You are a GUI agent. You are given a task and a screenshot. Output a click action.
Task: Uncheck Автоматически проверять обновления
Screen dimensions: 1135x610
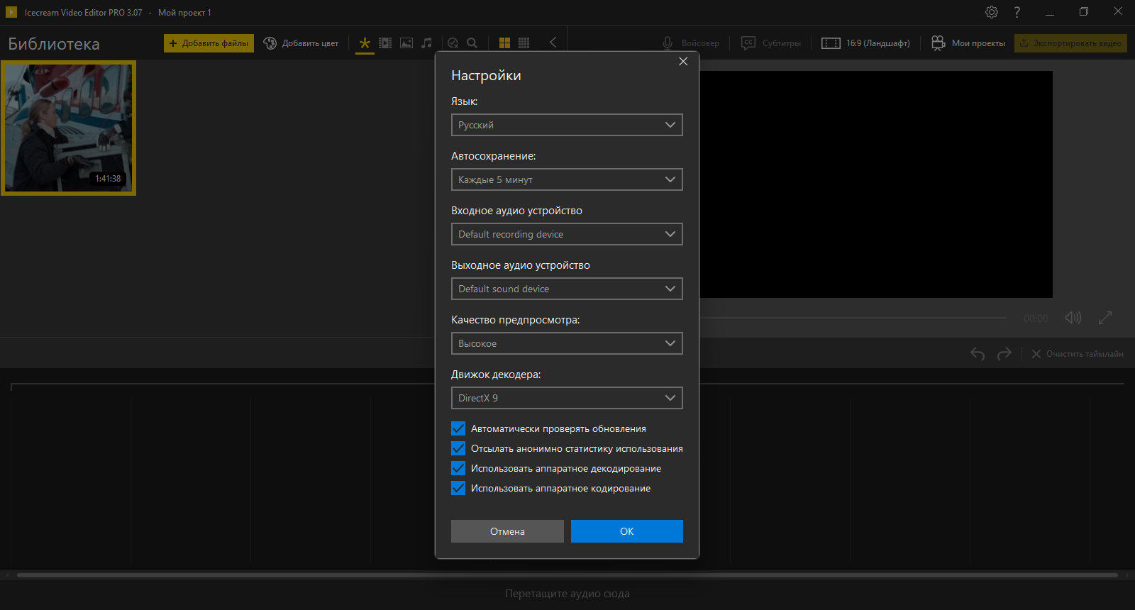pos(458,428)
